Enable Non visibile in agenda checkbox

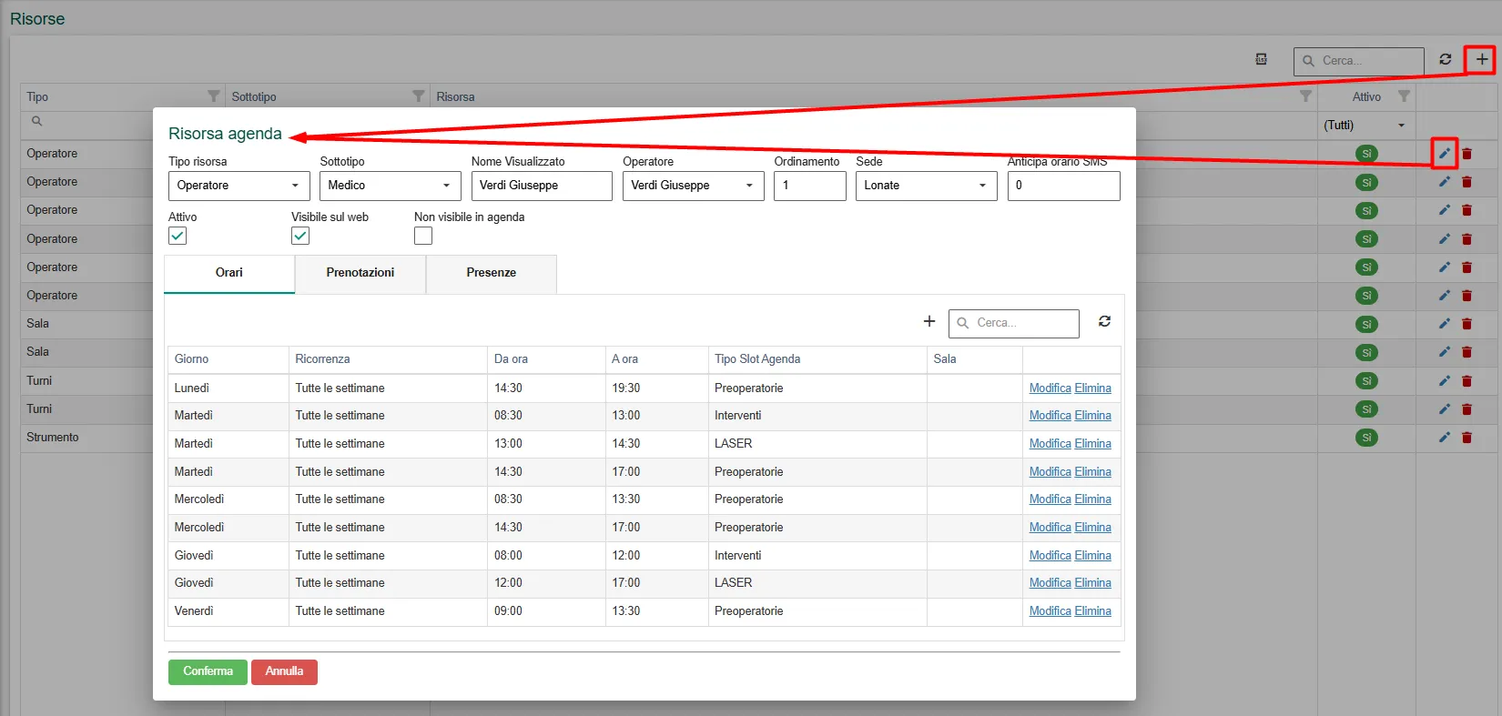click(x=423, y=236)
